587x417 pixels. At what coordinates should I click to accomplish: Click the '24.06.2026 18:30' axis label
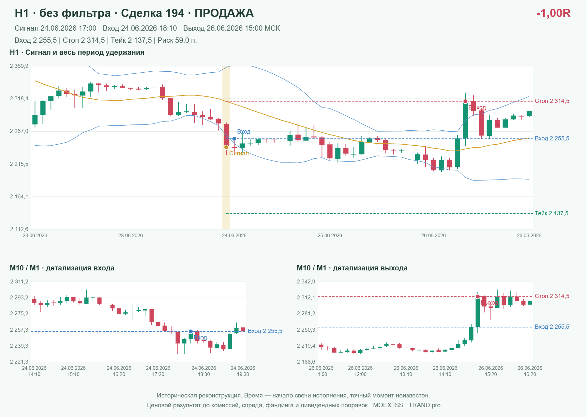coord(204,371)
